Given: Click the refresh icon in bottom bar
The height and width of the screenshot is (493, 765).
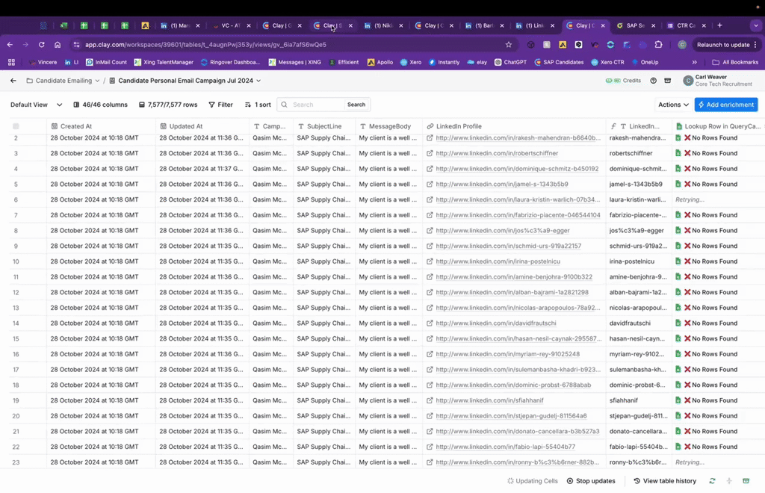Looking at the screenshot, I should [712, 481].
